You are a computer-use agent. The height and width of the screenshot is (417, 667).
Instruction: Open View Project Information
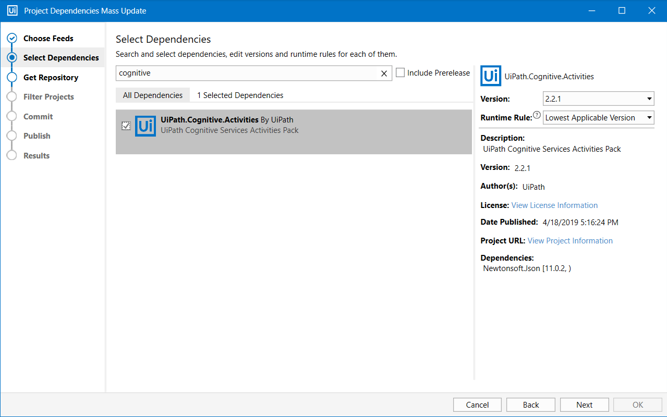(x=570, y=240)
